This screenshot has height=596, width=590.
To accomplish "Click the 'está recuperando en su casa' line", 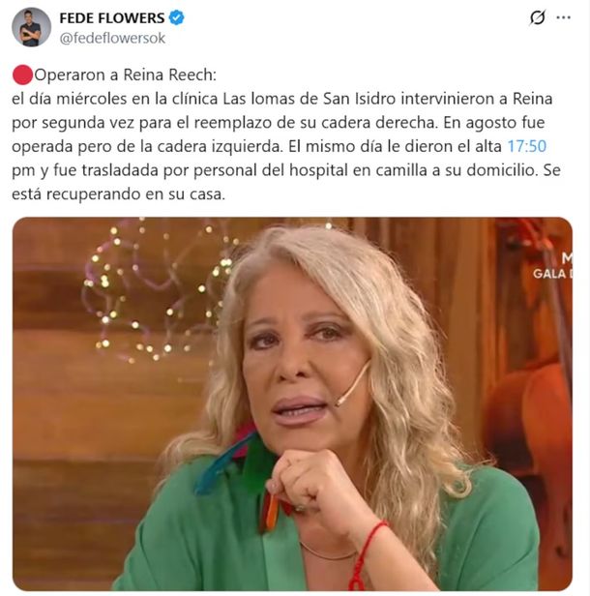I will (119, 194).
